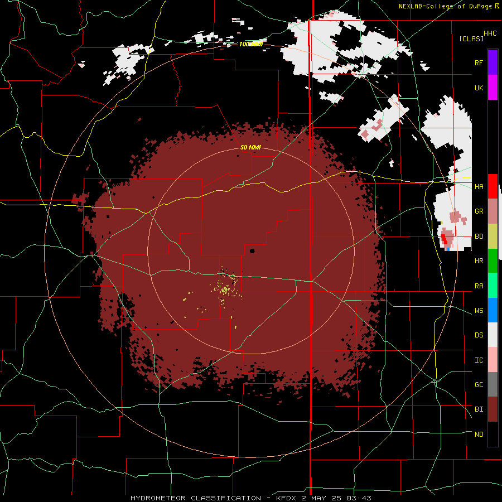
Task: Click the HR green legend swatch
Action: [x=493, y=261]
